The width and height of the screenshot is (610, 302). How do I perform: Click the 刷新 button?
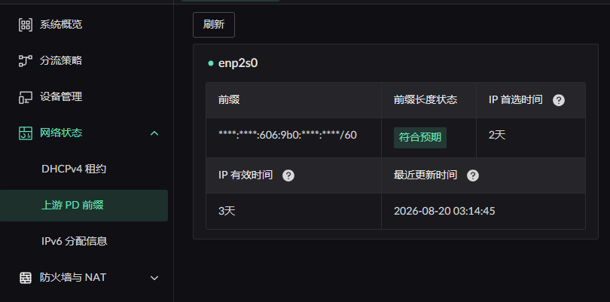coord(214,25)
